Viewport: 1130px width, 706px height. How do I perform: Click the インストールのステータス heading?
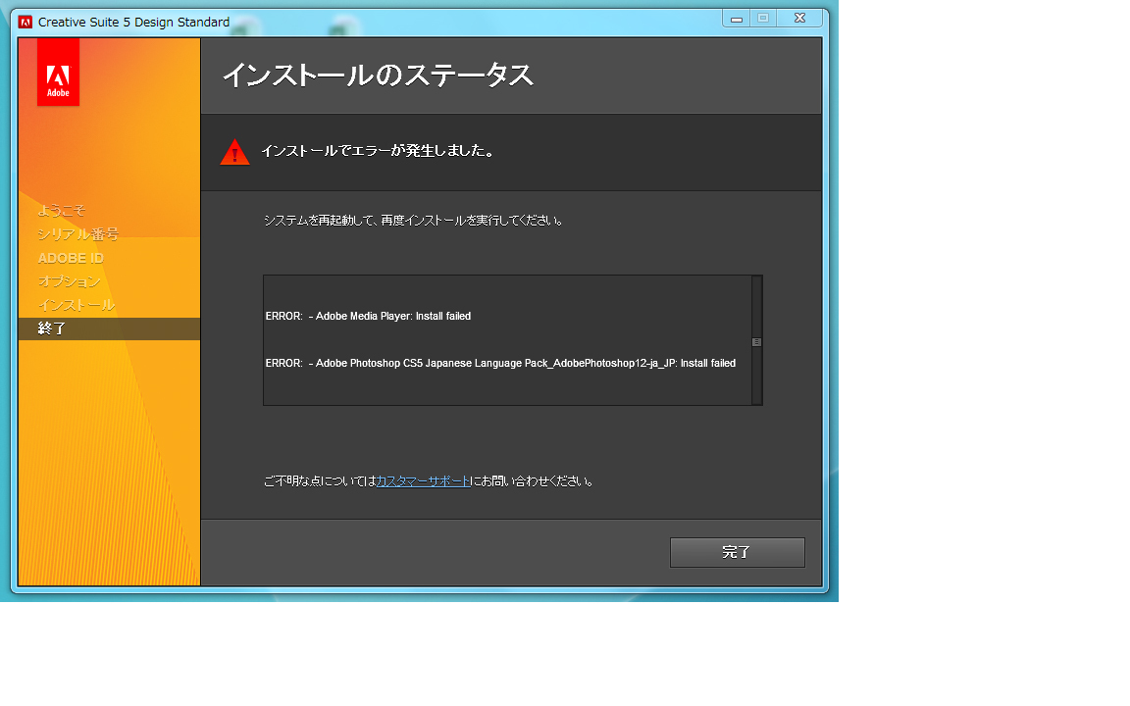pyautogui.click(x=378, y=76)
